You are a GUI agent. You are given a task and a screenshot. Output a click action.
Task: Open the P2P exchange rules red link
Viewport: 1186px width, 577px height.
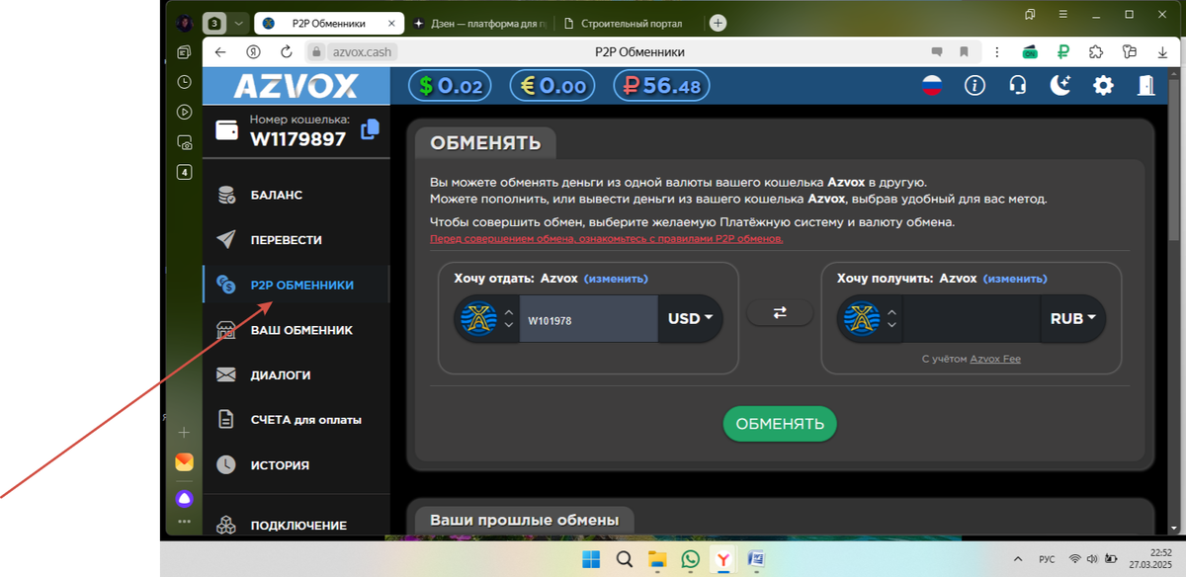pos(607,239)
